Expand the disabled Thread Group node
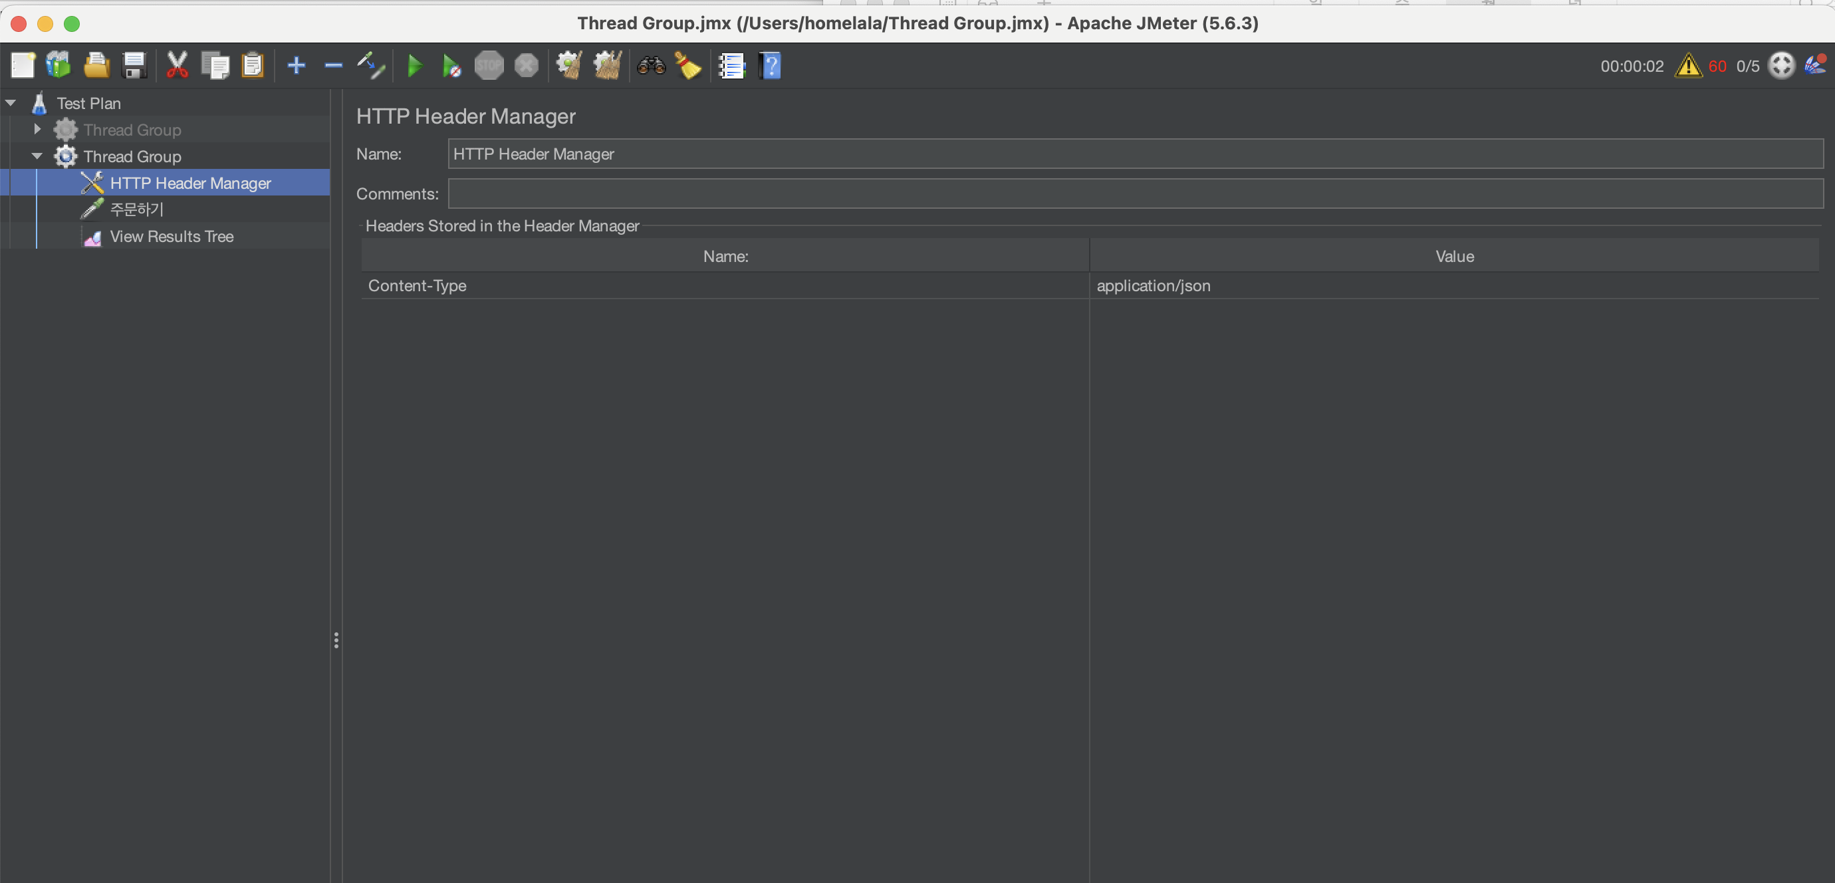The width and height of the screenshot is (1835, 883). (37, 130)
